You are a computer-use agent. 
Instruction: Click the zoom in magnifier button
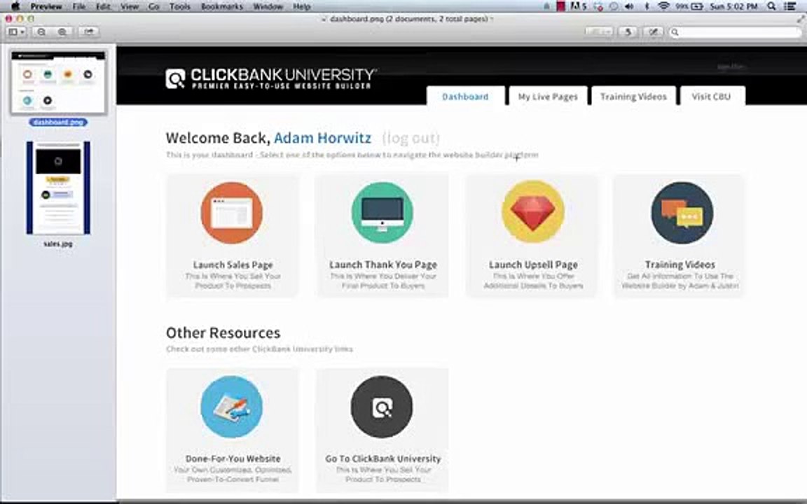coord(62,32)
